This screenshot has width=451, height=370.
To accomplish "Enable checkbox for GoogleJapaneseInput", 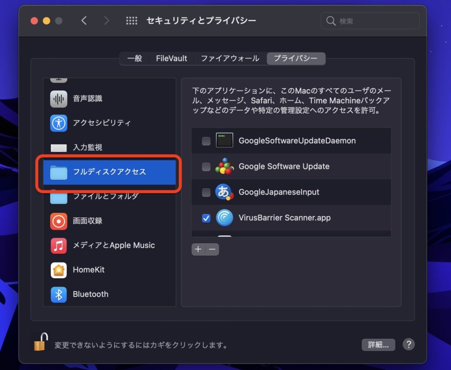I will point(206,192).
